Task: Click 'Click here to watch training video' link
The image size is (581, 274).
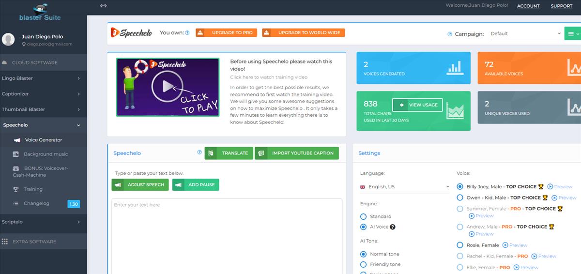Action: pos(269,77)
